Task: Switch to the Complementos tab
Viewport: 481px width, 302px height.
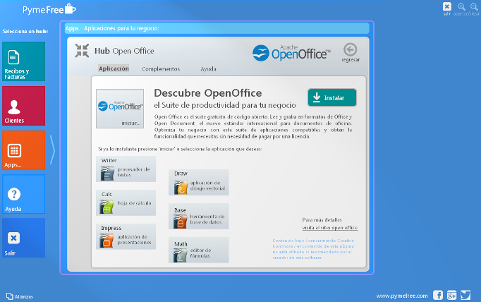Action: [x=161, y=69]
